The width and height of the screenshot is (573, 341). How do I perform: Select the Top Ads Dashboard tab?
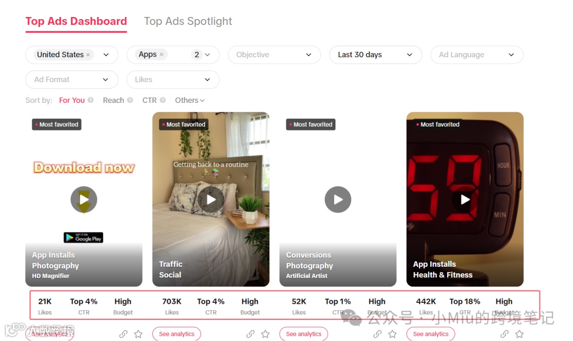pos(76,21)
